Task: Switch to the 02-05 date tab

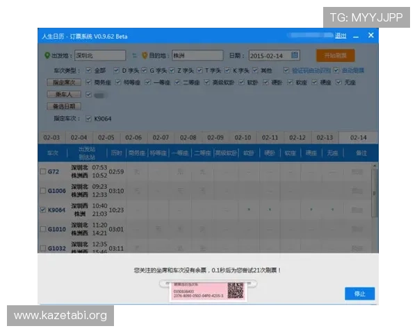Action: coord(106,137)
